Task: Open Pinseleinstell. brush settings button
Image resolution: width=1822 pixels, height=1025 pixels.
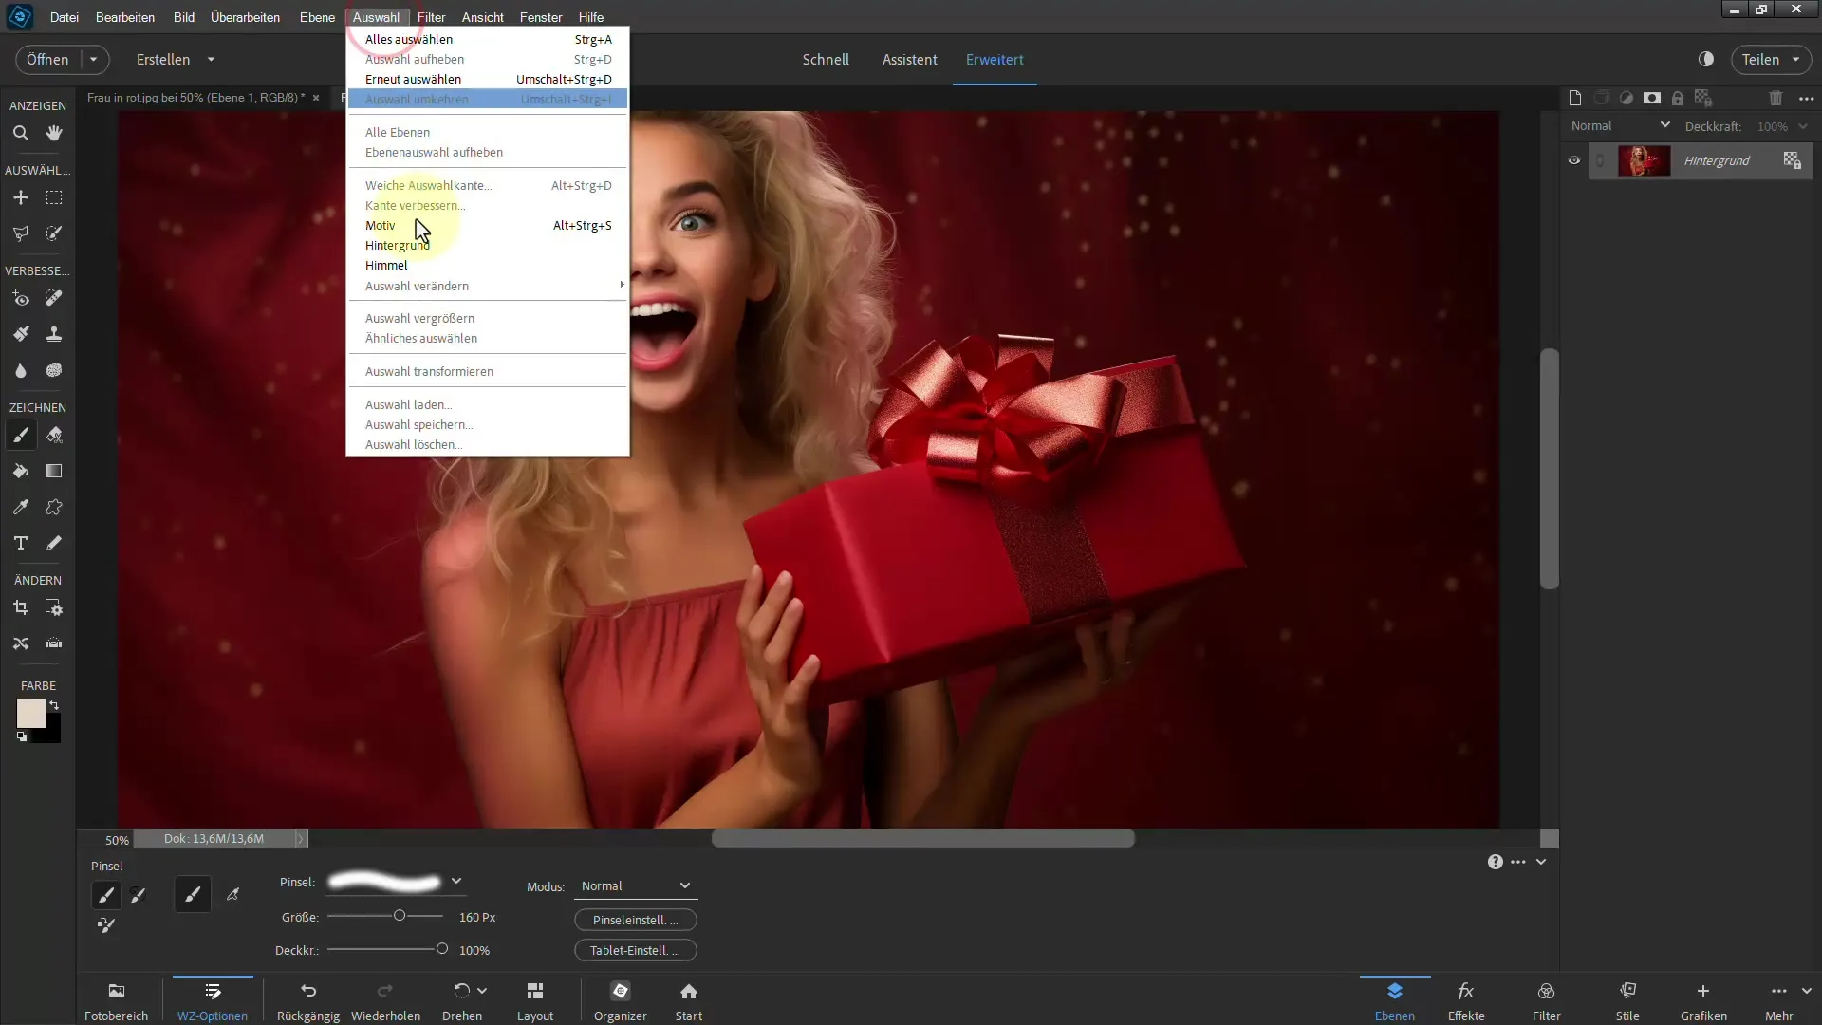Action: point(636,920)
